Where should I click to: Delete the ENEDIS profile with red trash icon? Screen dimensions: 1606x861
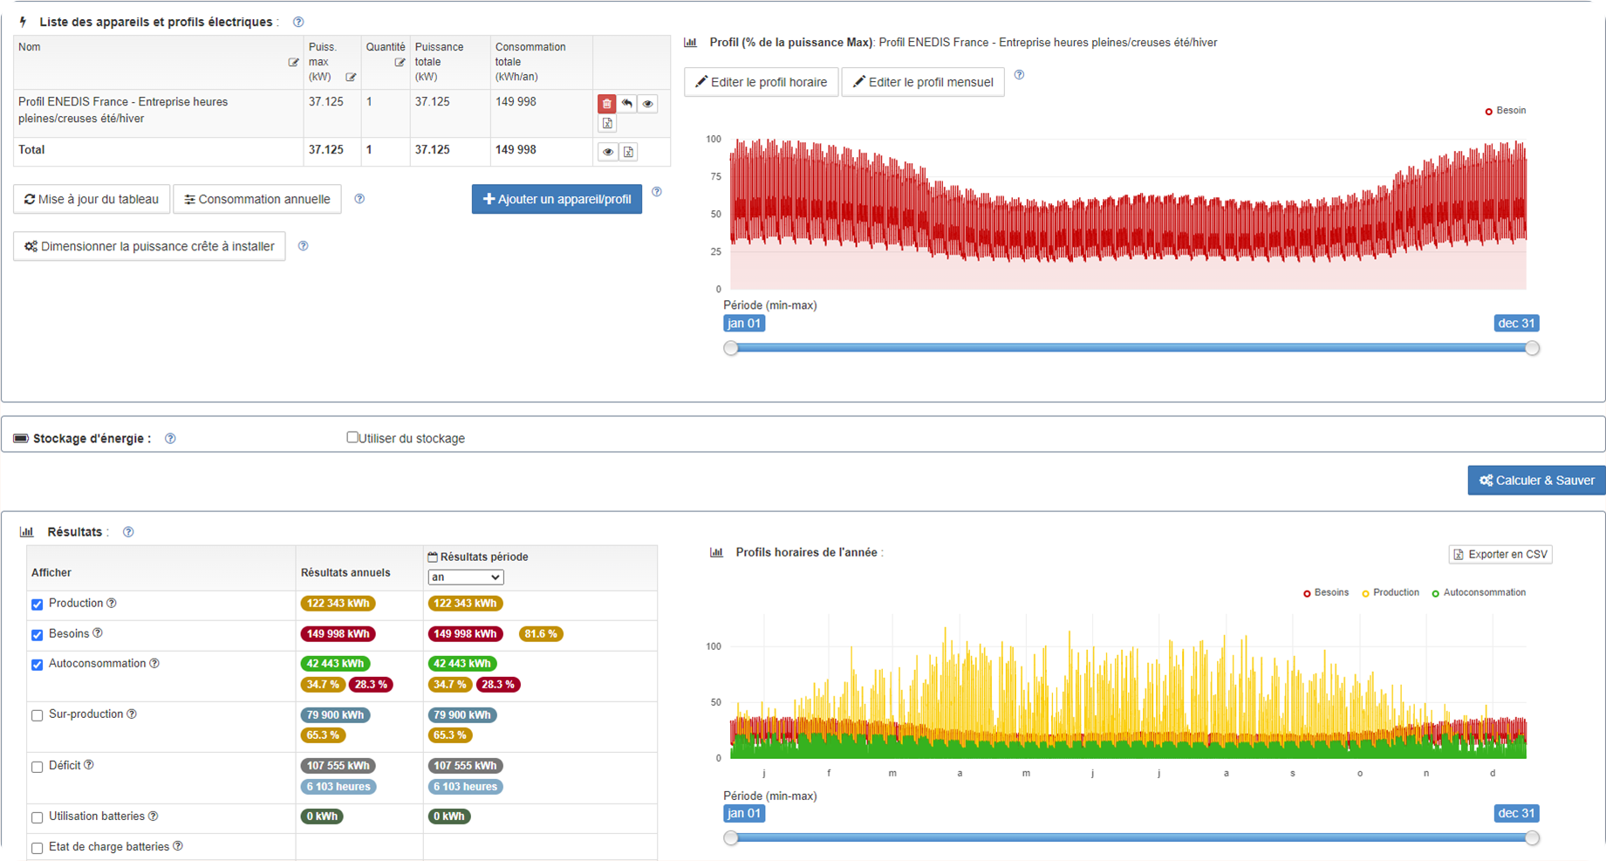tap(606, 104)
